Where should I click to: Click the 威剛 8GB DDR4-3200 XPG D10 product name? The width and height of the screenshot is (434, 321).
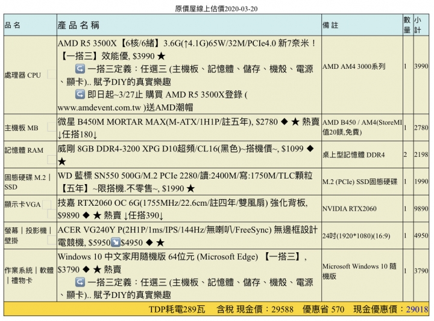coord(117,148)
